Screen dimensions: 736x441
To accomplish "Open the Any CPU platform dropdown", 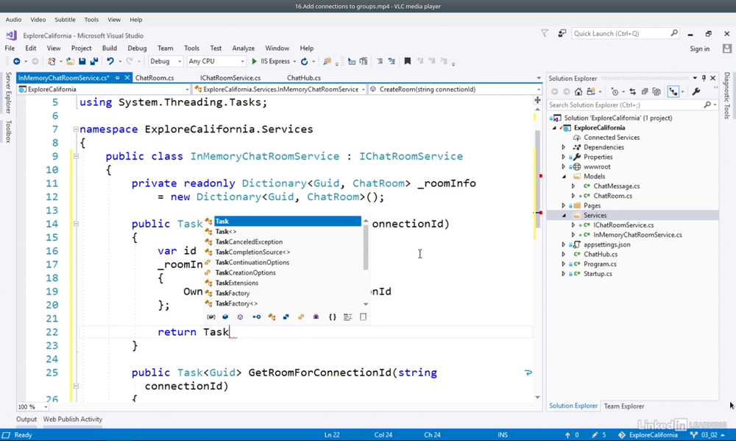I will coord(216,62).
